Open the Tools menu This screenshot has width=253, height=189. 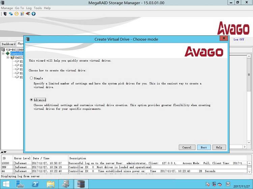tap(37, 8)
